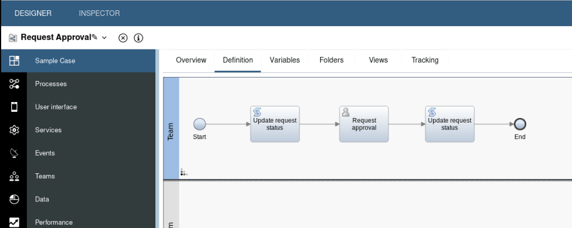572x228 pixels.
Task: Go to the Variables tab
Action: tap(285, 60)
